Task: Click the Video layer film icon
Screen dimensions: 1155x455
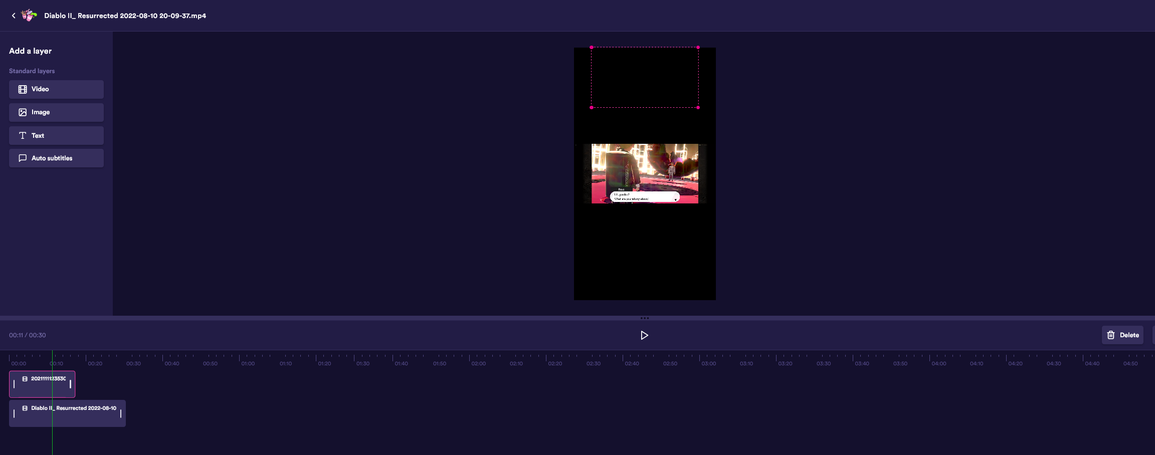Action: [23, 89]
